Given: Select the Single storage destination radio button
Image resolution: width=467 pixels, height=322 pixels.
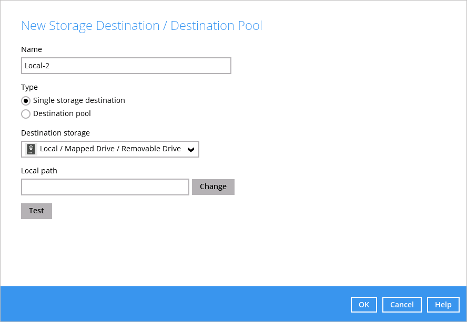Looking at the screenshot, I should tap(26, 101).
